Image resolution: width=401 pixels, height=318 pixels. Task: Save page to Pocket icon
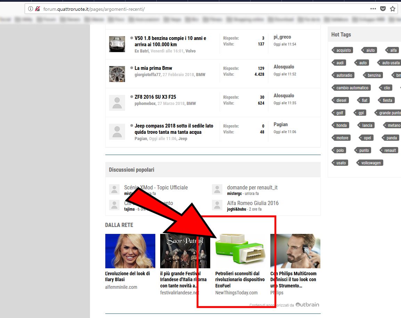[383, 9]
